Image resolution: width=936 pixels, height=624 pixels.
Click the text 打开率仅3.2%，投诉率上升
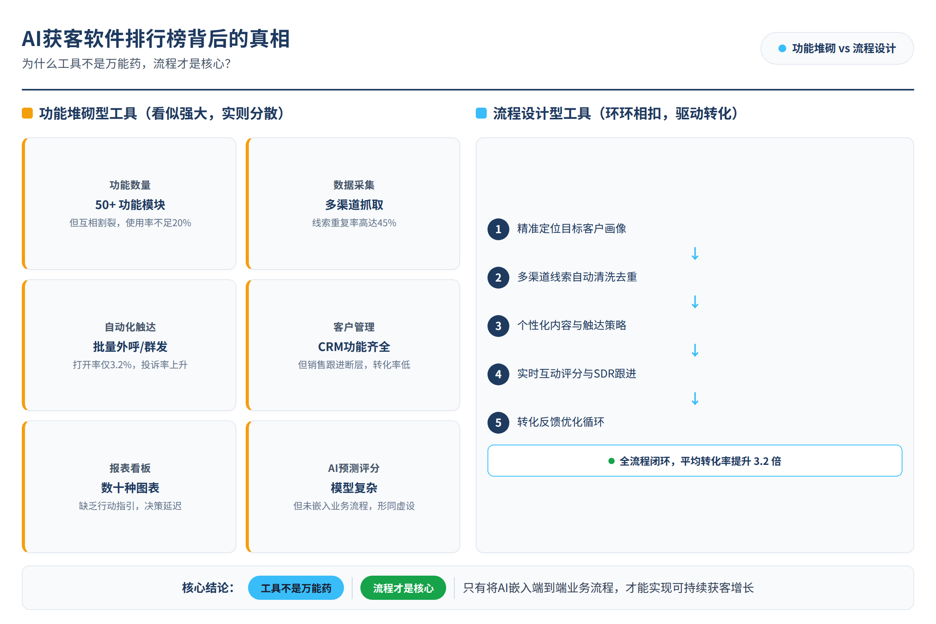(130, 365)
